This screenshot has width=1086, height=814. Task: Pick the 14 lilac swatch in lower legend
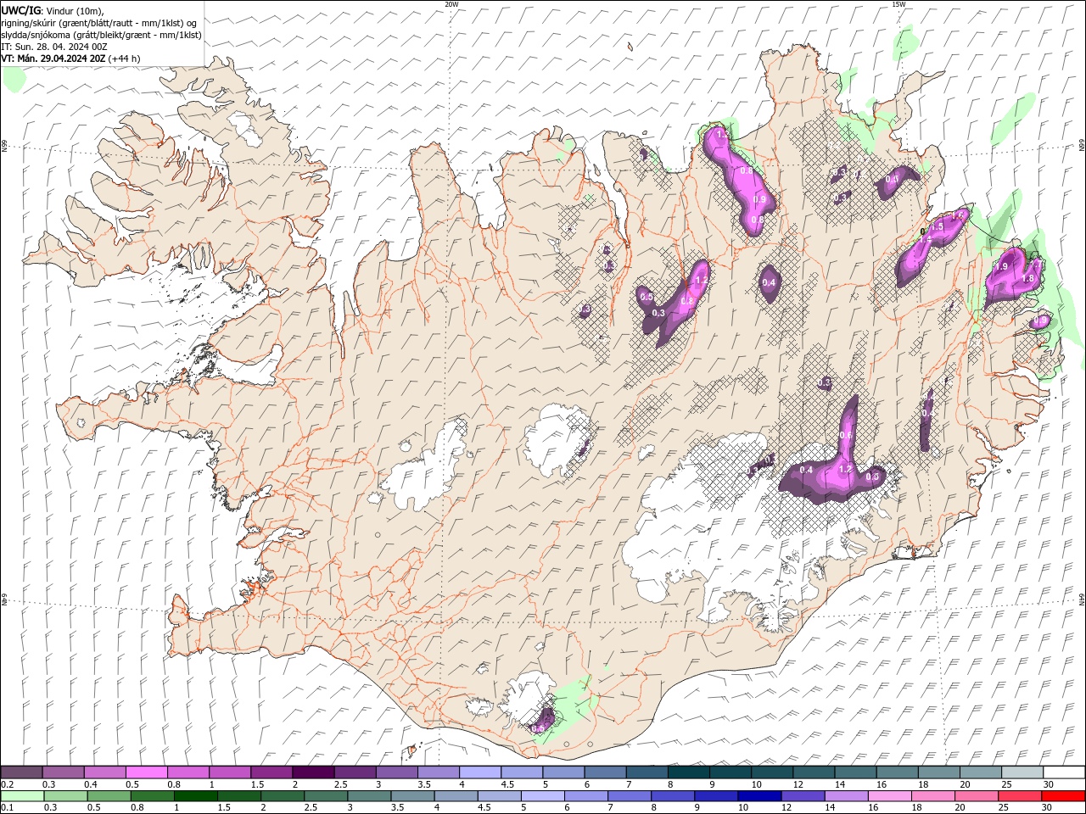click(x=846, y=796)
